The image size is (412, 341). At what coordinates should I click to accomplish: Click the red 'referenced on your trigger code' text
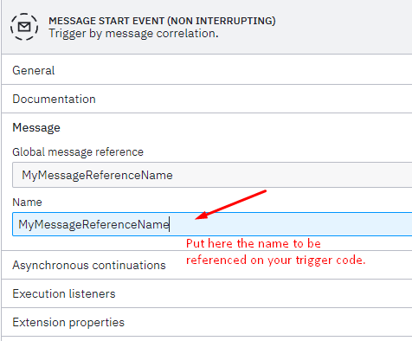point(275,261)
